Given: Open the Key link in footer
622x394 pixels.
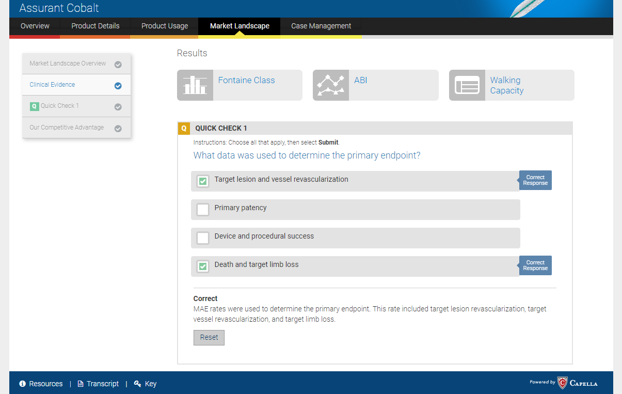Looking at the screenshot, I should tap(151, 384).
